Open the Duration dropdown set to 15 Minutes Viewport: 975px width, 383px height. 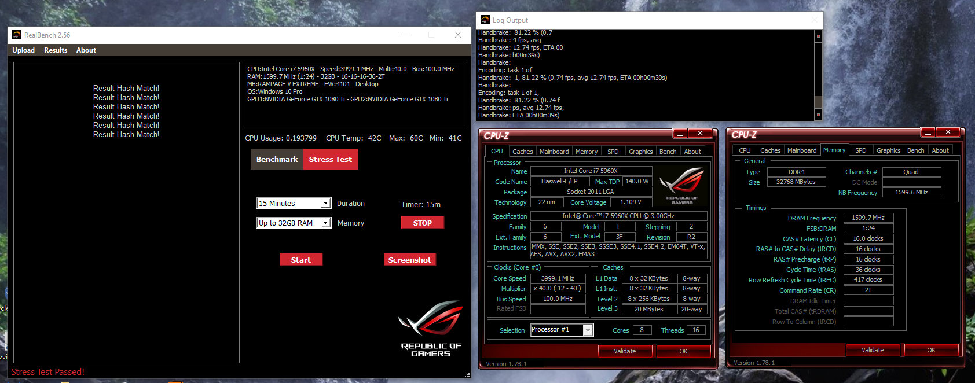click(x=294, y=203)
